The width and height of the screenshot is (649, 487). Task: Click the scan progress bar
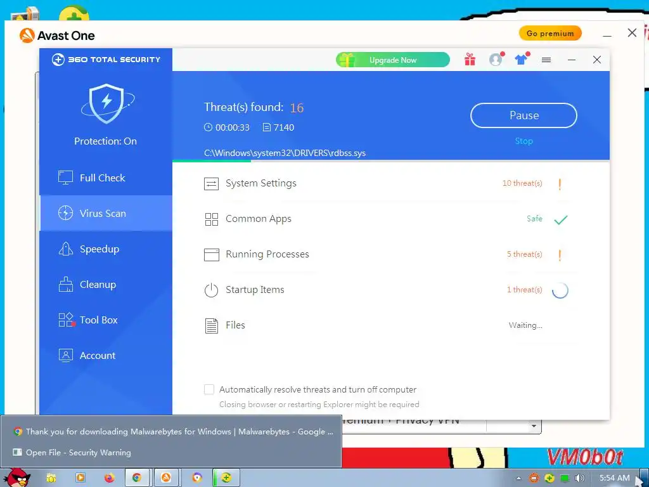[390, 161]
